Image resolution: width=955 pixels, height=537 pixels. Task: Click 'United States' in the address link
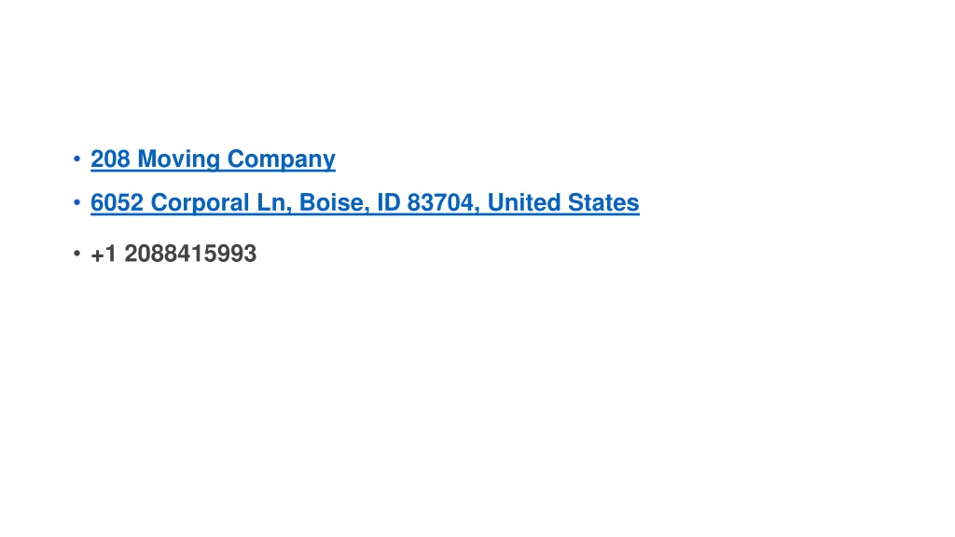click(x=563, y=202)
